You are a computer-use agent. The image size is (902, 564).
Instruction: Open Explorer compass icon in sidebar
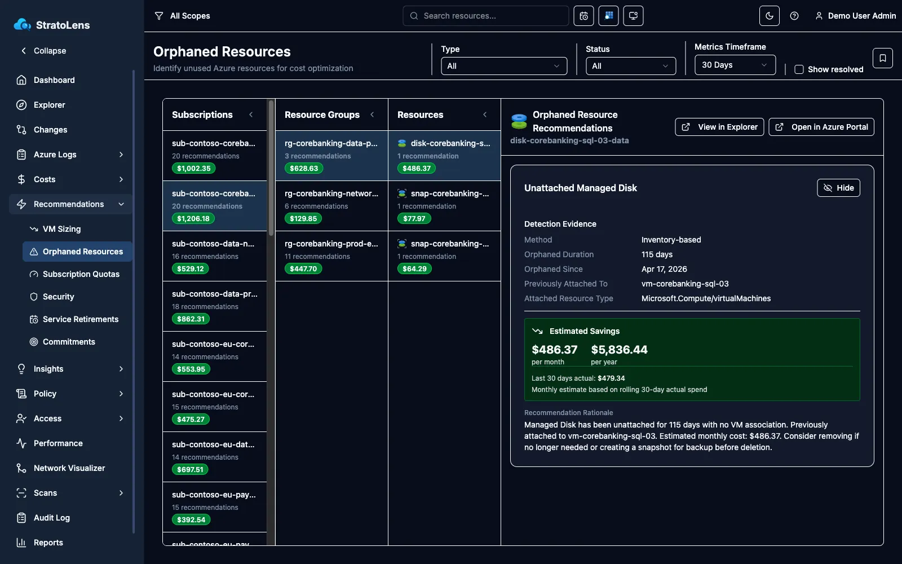[21, 105]
